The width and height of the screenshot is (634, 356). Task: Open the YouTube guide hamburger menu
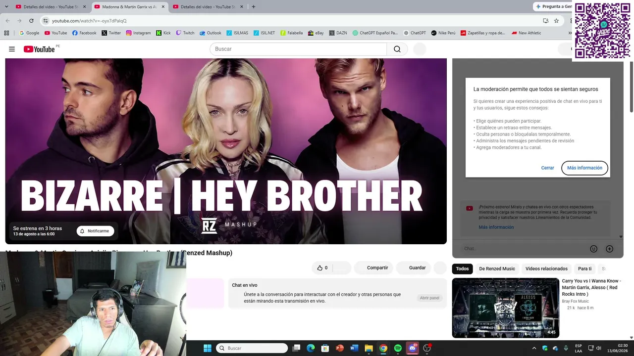pos(12,49)
